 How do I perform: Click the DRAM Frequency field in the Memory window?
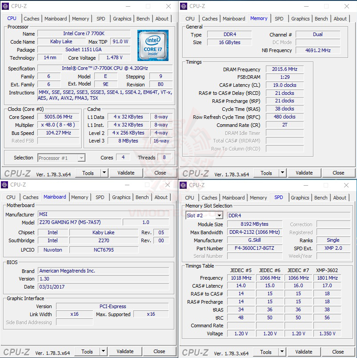[x=284, y=69]
